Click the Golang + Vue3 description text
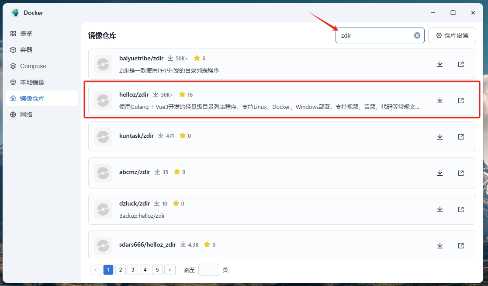The width and height of the screenshot is (488, 286). [269, 107]
